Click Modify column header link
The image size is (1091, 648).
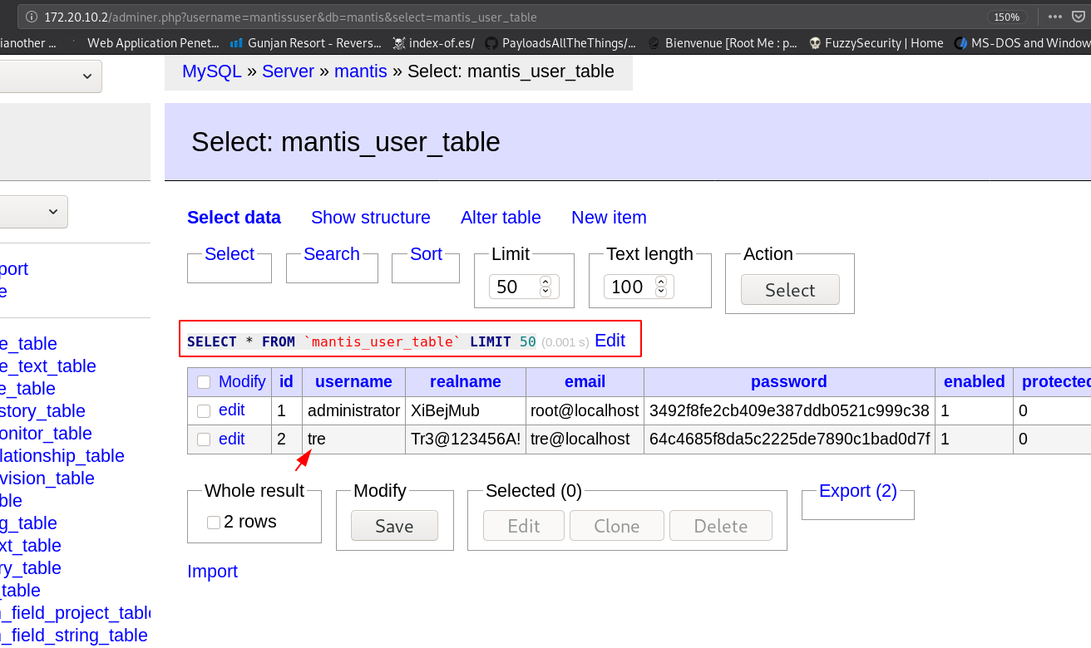pyautogui.click(x=242, y=381)
